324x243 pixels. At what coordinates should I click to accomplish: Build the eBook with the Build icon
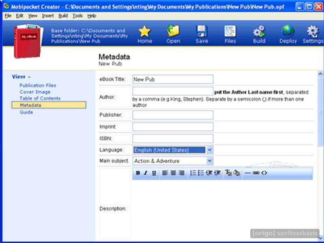click(259, 31)
